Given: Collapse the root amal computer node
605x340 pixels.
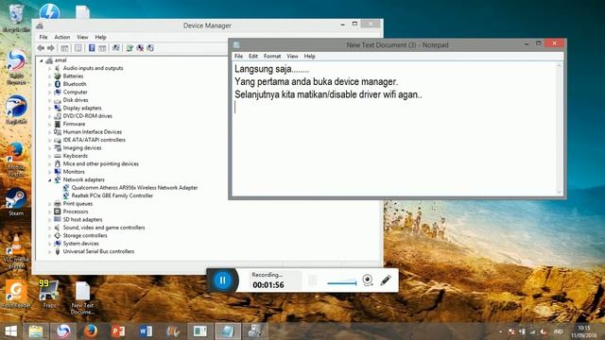Looking at the screenshot, I should click(x=42, y=60).
